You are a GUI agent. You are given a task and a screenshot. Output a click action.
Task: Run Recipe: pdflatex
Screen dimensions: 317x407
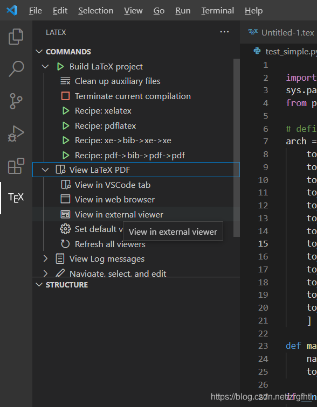pyautogui.click(x=105, y=125)
